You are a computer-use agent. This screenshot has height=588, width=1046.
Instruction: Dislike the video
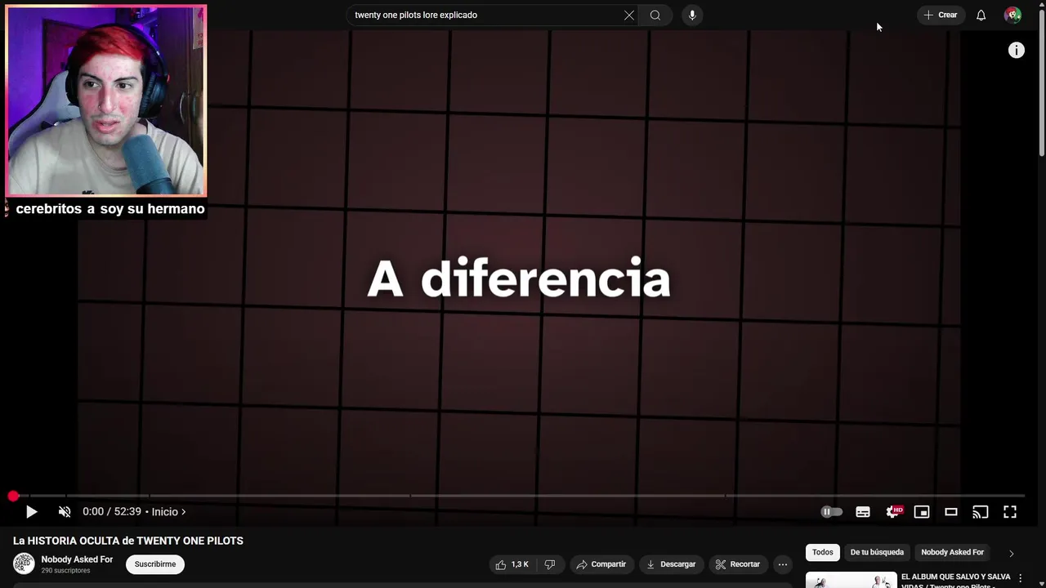click(x=550, y=564)
